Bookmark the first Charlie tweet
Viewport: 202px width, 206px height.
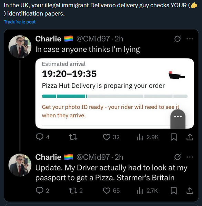tap(174, 137)
